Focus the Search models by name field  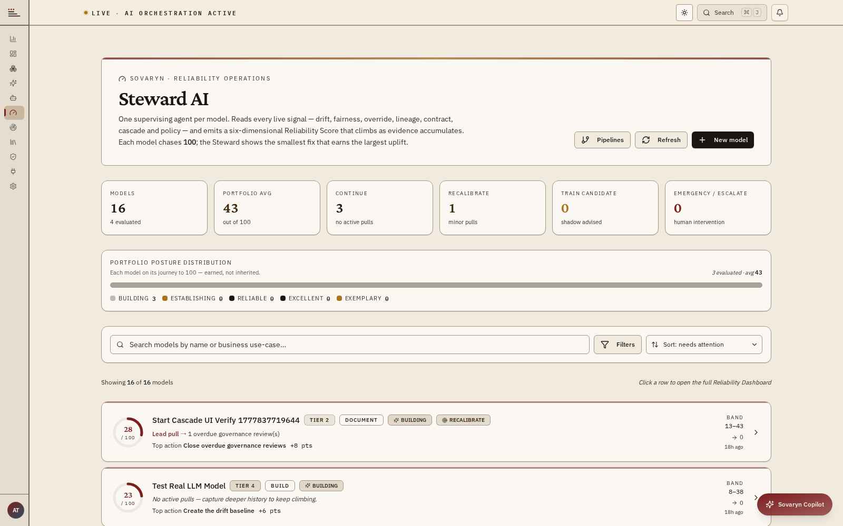click(350, 345)
